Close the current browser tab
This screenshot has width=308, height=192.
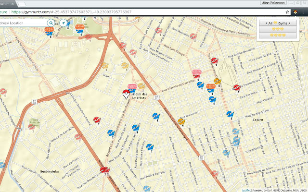13,4
